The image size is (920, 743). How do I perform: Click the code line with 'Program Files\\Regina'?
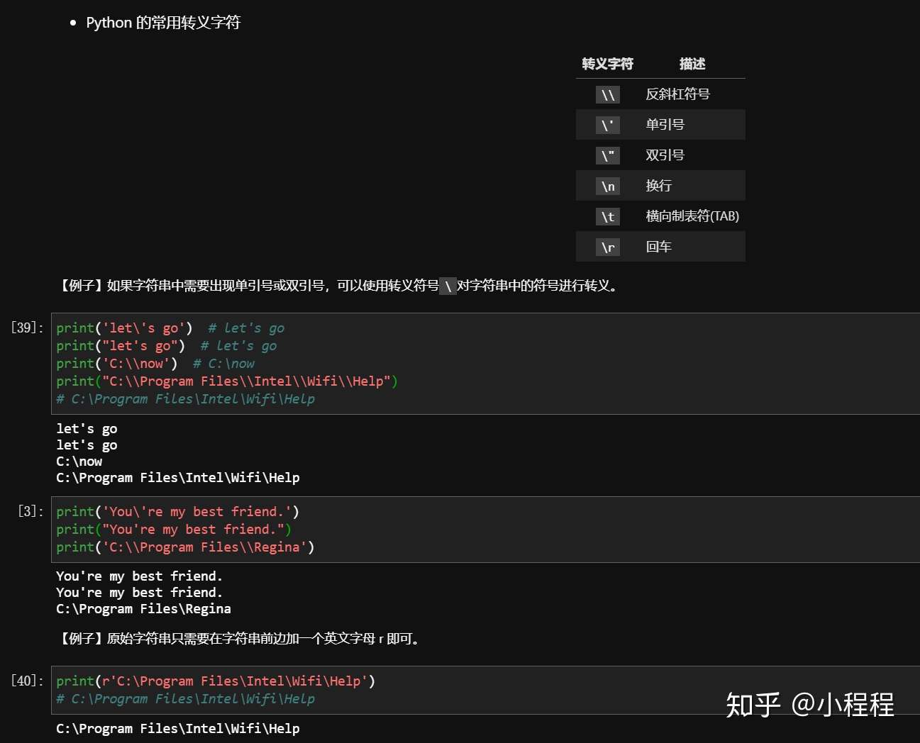pos(185,547)
